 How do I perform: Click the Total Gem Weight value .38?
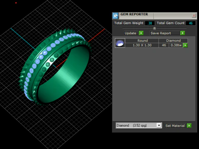[x=150, y=23]
